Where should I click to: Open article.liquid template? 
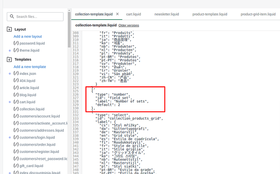[29, 88]
